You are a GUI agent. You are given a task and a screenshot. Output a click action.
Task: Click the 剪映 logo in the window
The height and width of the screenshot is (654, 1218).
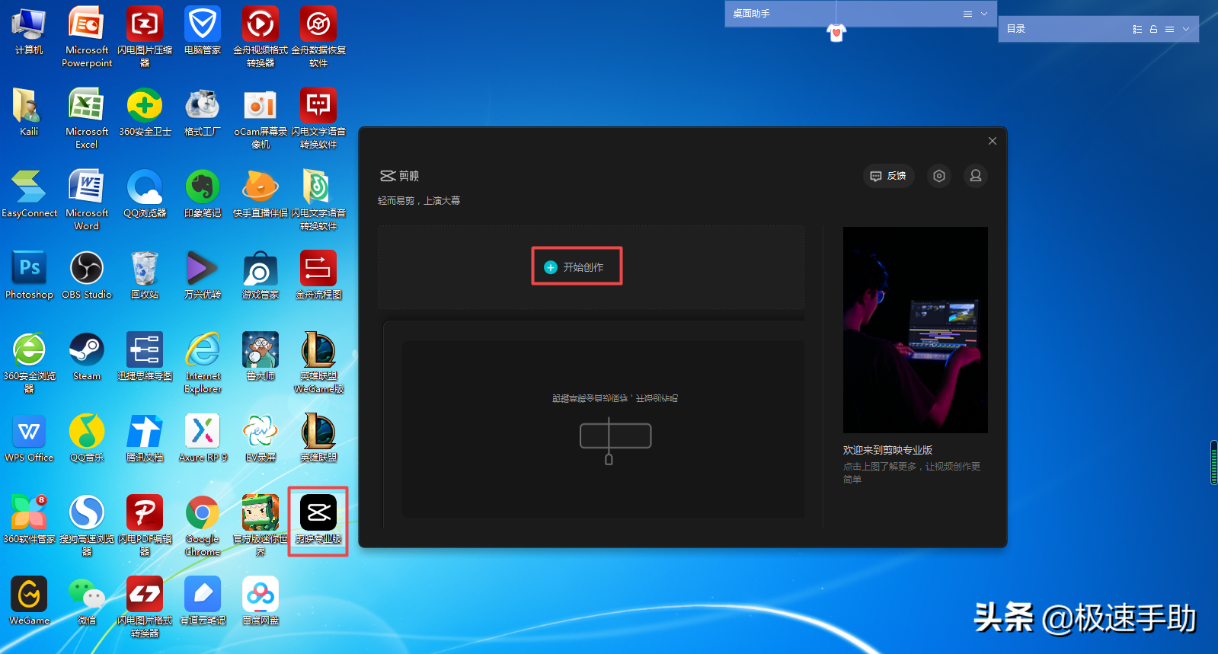click(x=399, y=176)
